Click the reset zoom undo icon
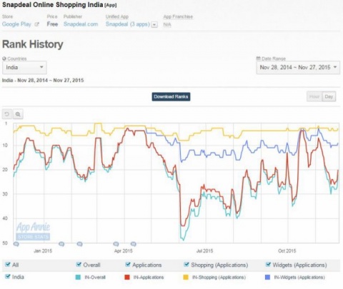This screenshot has width=343, height=289. click(7, 114)
